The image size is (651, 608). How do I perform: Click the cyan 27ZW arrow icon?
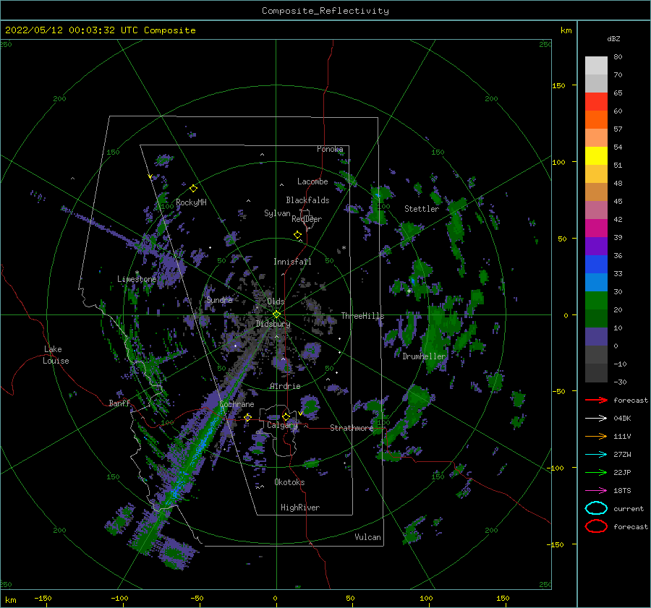tap(596, 454)
